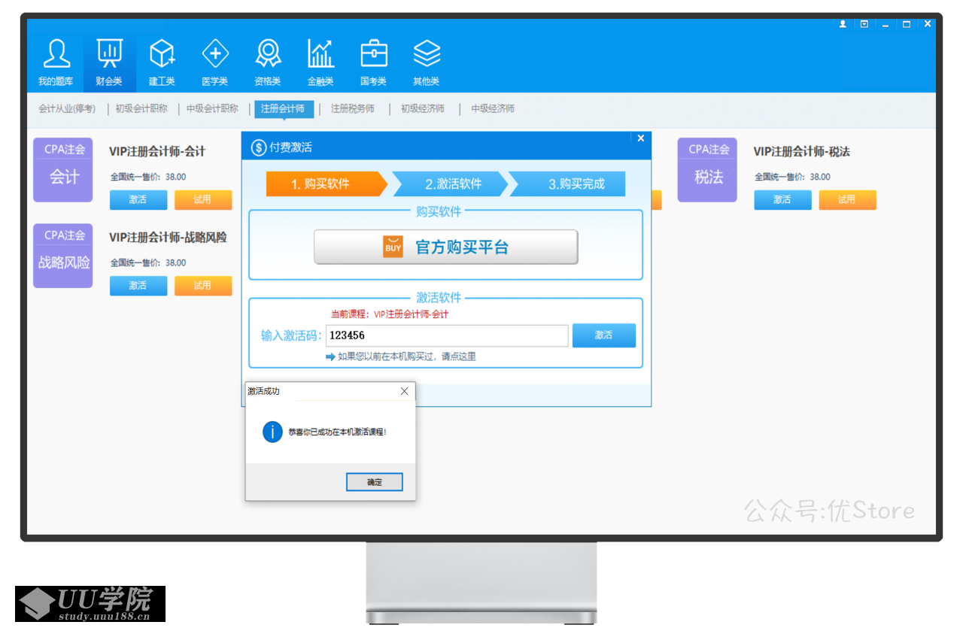Screen dimensions: 963x637
Task: Open the 官方购买平台 purchase button
Action: coord(446,247)
